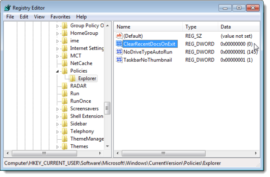Sort values by the Type column header

tap(200, 27)
